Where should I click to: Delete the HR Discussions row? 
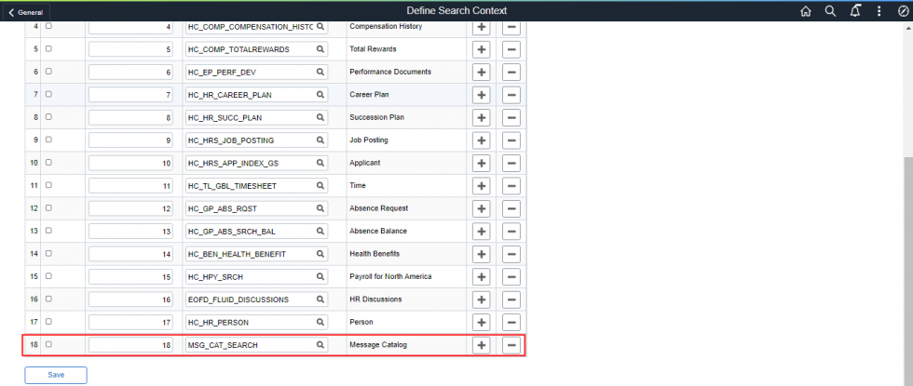pyautogui.click(x=511, y=299)
